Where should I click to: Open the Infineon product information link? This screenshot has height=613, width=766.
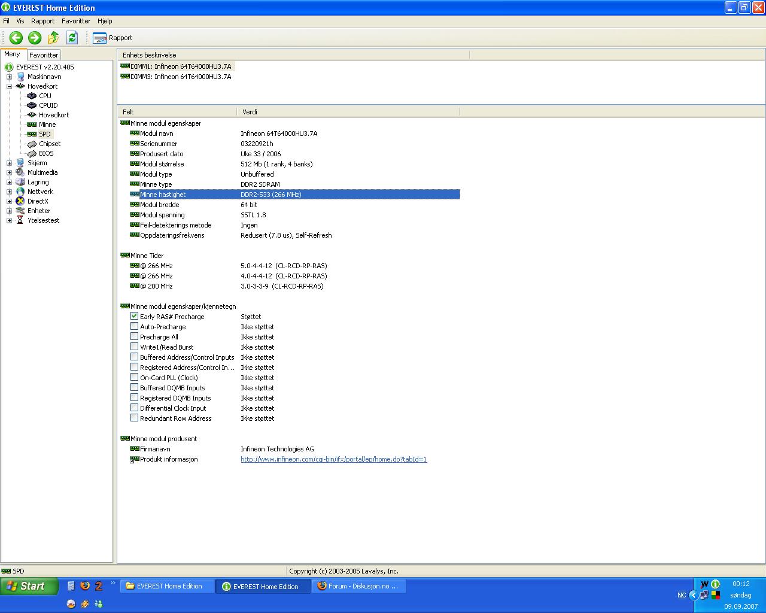(x=334, y=459)
